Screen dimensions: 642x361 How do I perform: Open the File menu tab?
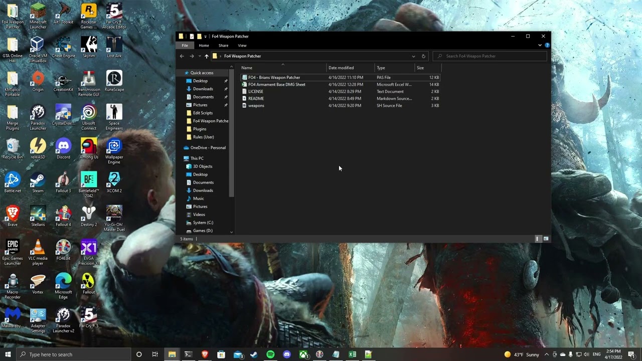pos(185,46)
